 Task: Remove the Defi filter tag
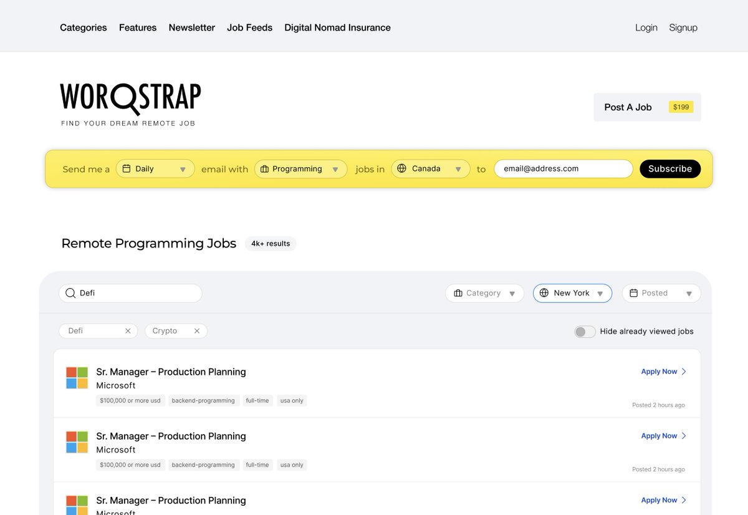[x=128, y=331]
